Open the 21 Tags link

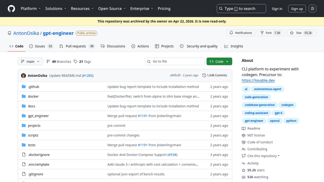(82, 62)
